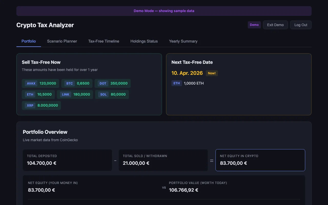
Task: Click the 1,0000 ETH amount text
Action: 194,83
